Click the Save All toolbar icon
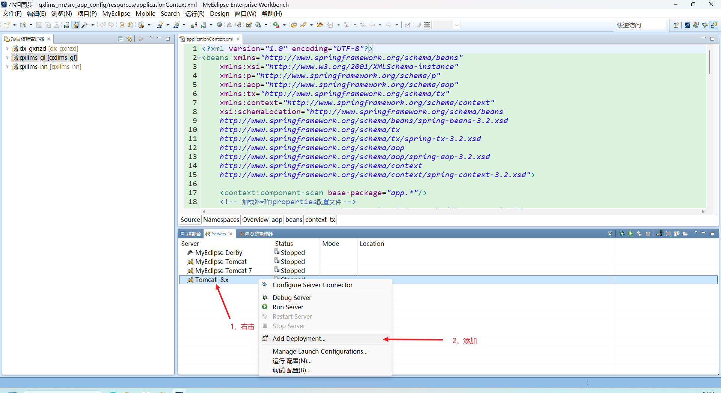 pos(48,25)
